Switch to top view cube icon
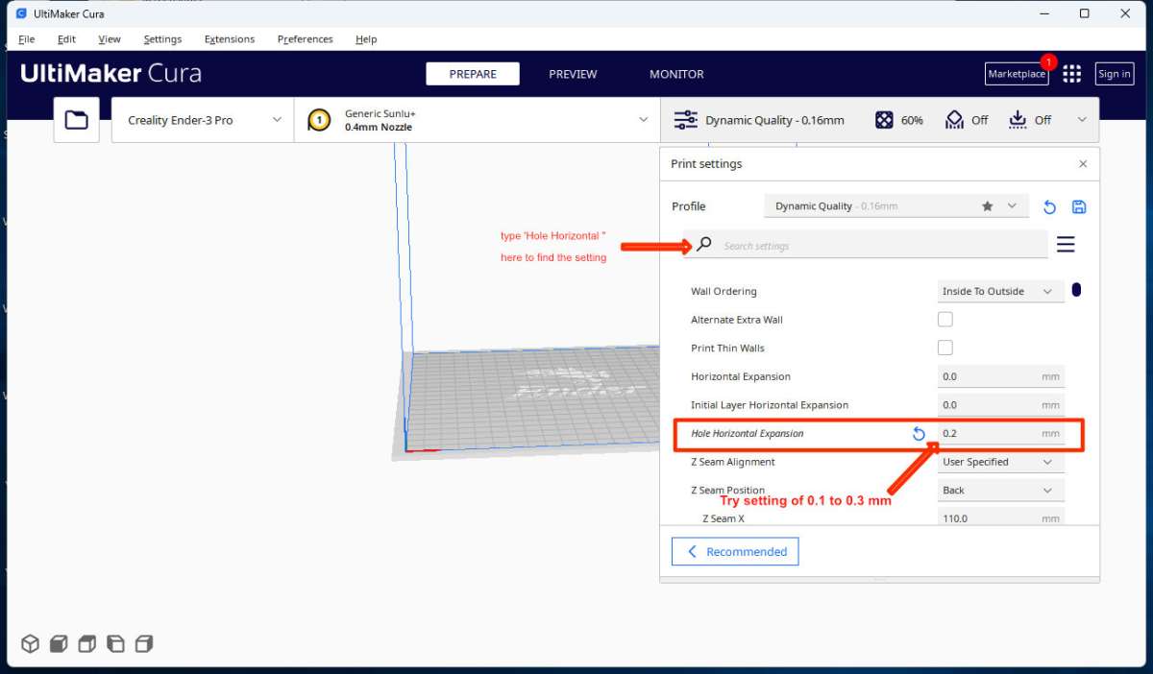1153x674 pixels. click(87, 643)
